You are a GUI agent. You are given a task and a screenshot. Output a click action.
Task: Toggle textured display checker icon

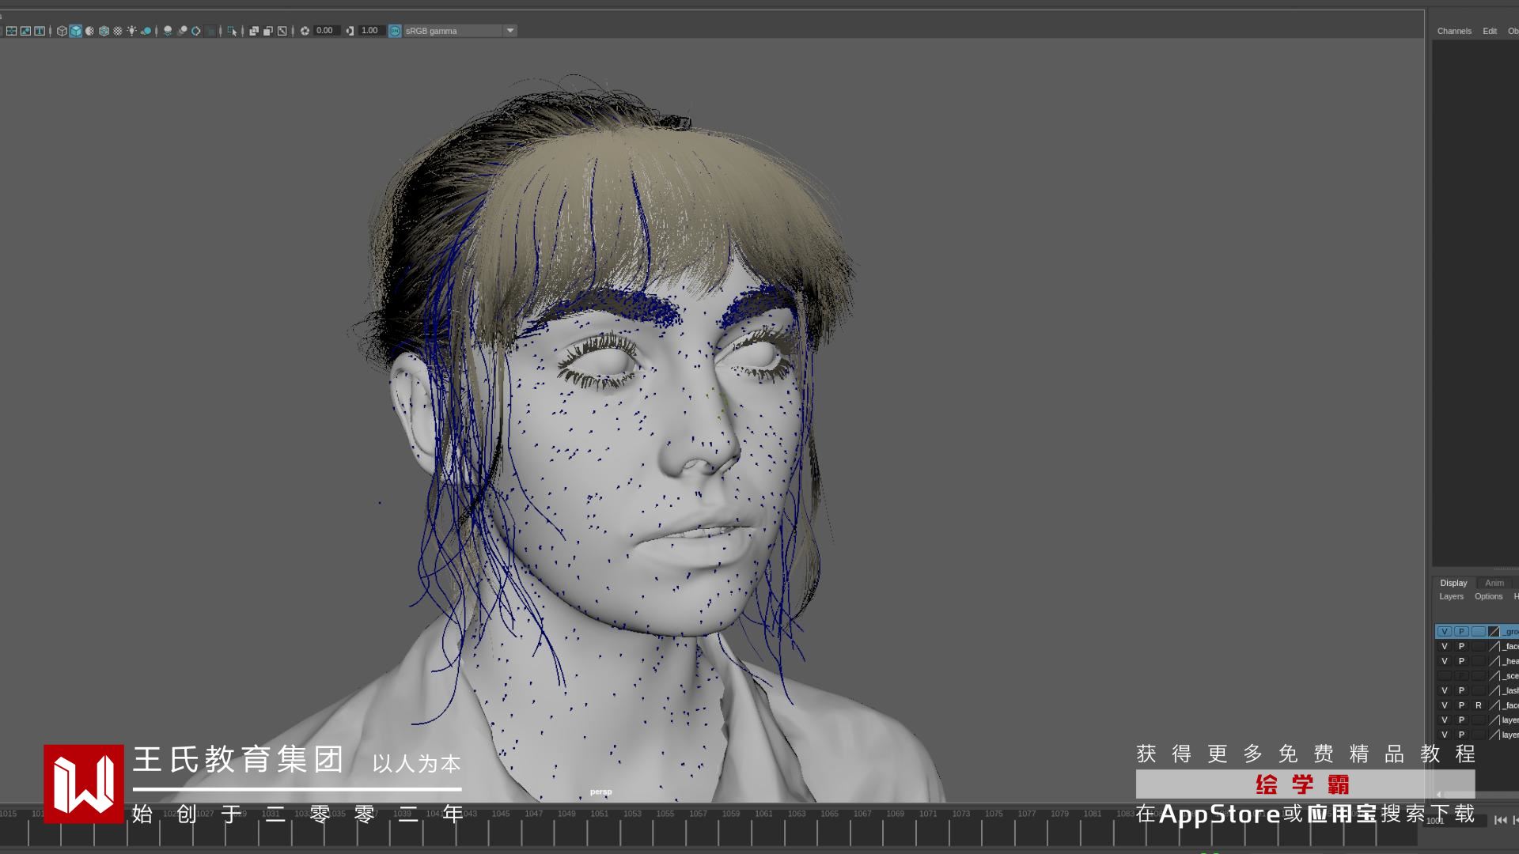click(x=118, y=31)
